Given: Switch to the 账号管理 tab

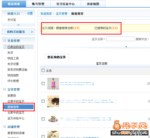Looking at the screenshot, I should tap(38, 4).
